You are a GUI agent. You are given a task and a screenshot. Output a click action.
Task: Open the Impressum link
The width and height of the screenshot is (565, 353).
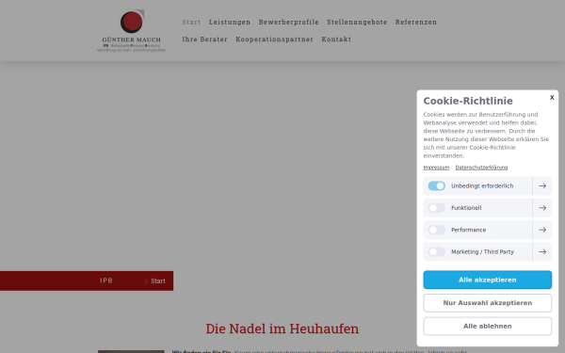(x=436, y=168)
